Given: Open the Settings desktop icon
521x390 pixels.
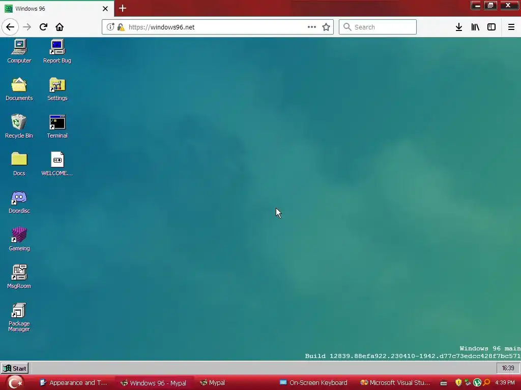Looking at the screenshot, I should (57, 89).
